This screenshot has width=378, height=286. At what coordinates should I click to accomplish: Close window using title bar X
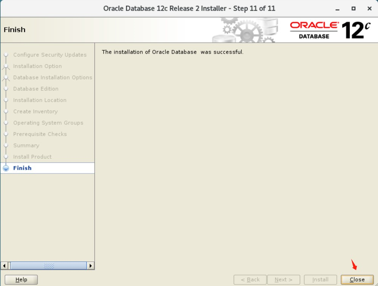(x=370, y=9)
